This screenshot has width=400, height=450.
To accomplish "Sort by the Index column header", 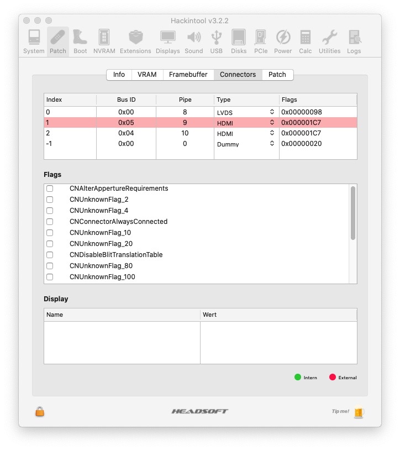I will pyautogui.click(x=70, y=100).
